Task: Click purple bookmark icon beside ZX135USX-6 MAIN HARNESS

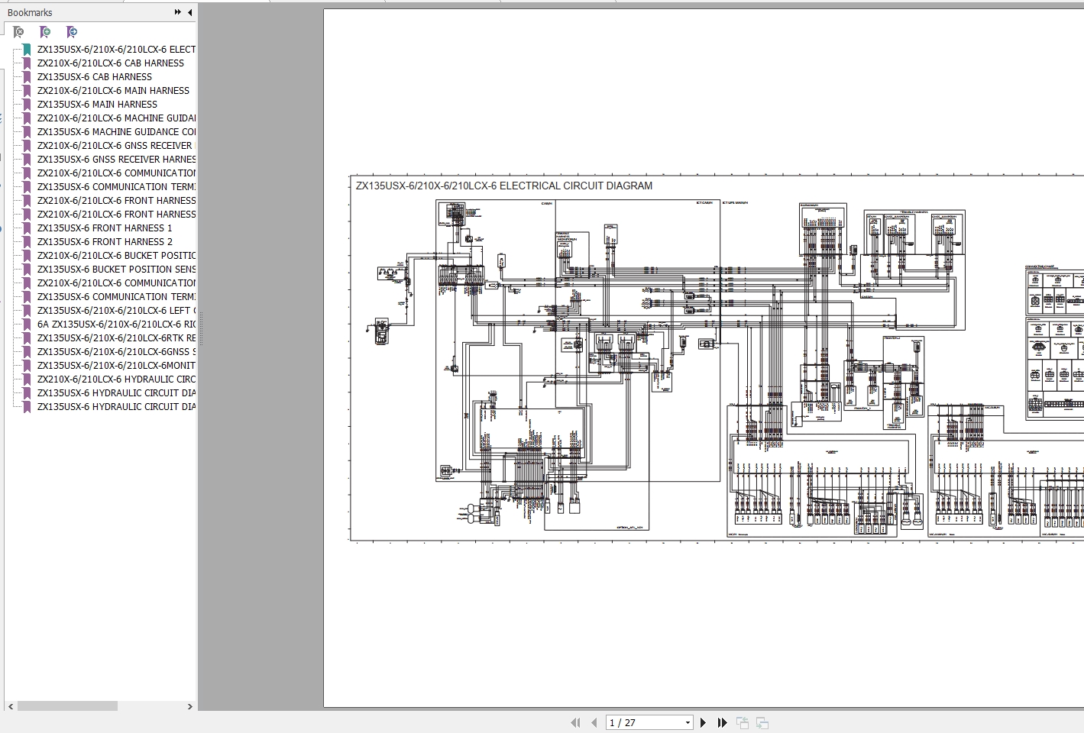Action: [x=27, y=105]
